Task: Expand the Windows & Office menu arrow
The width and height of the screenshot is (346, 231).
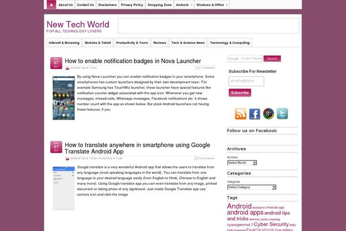Action: pos(227,5)
